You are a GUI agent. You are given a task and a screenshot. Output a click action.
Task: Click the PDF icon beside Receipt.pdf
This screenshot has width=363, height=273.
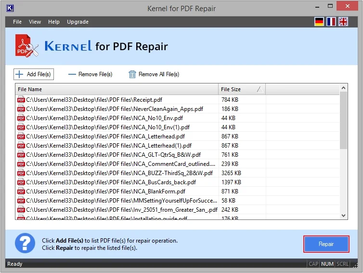pos(21,100)
